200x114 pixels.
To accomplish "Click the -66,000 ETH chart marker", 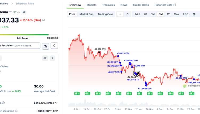I will pyautogui.click(x=99, y=52).
